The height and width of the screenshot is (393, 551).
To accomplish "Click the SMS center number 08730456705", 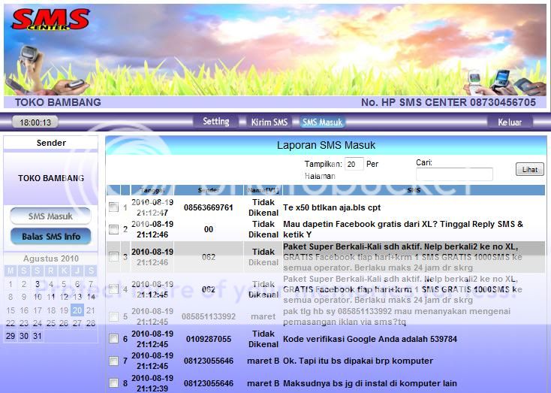I will [503, 102].
